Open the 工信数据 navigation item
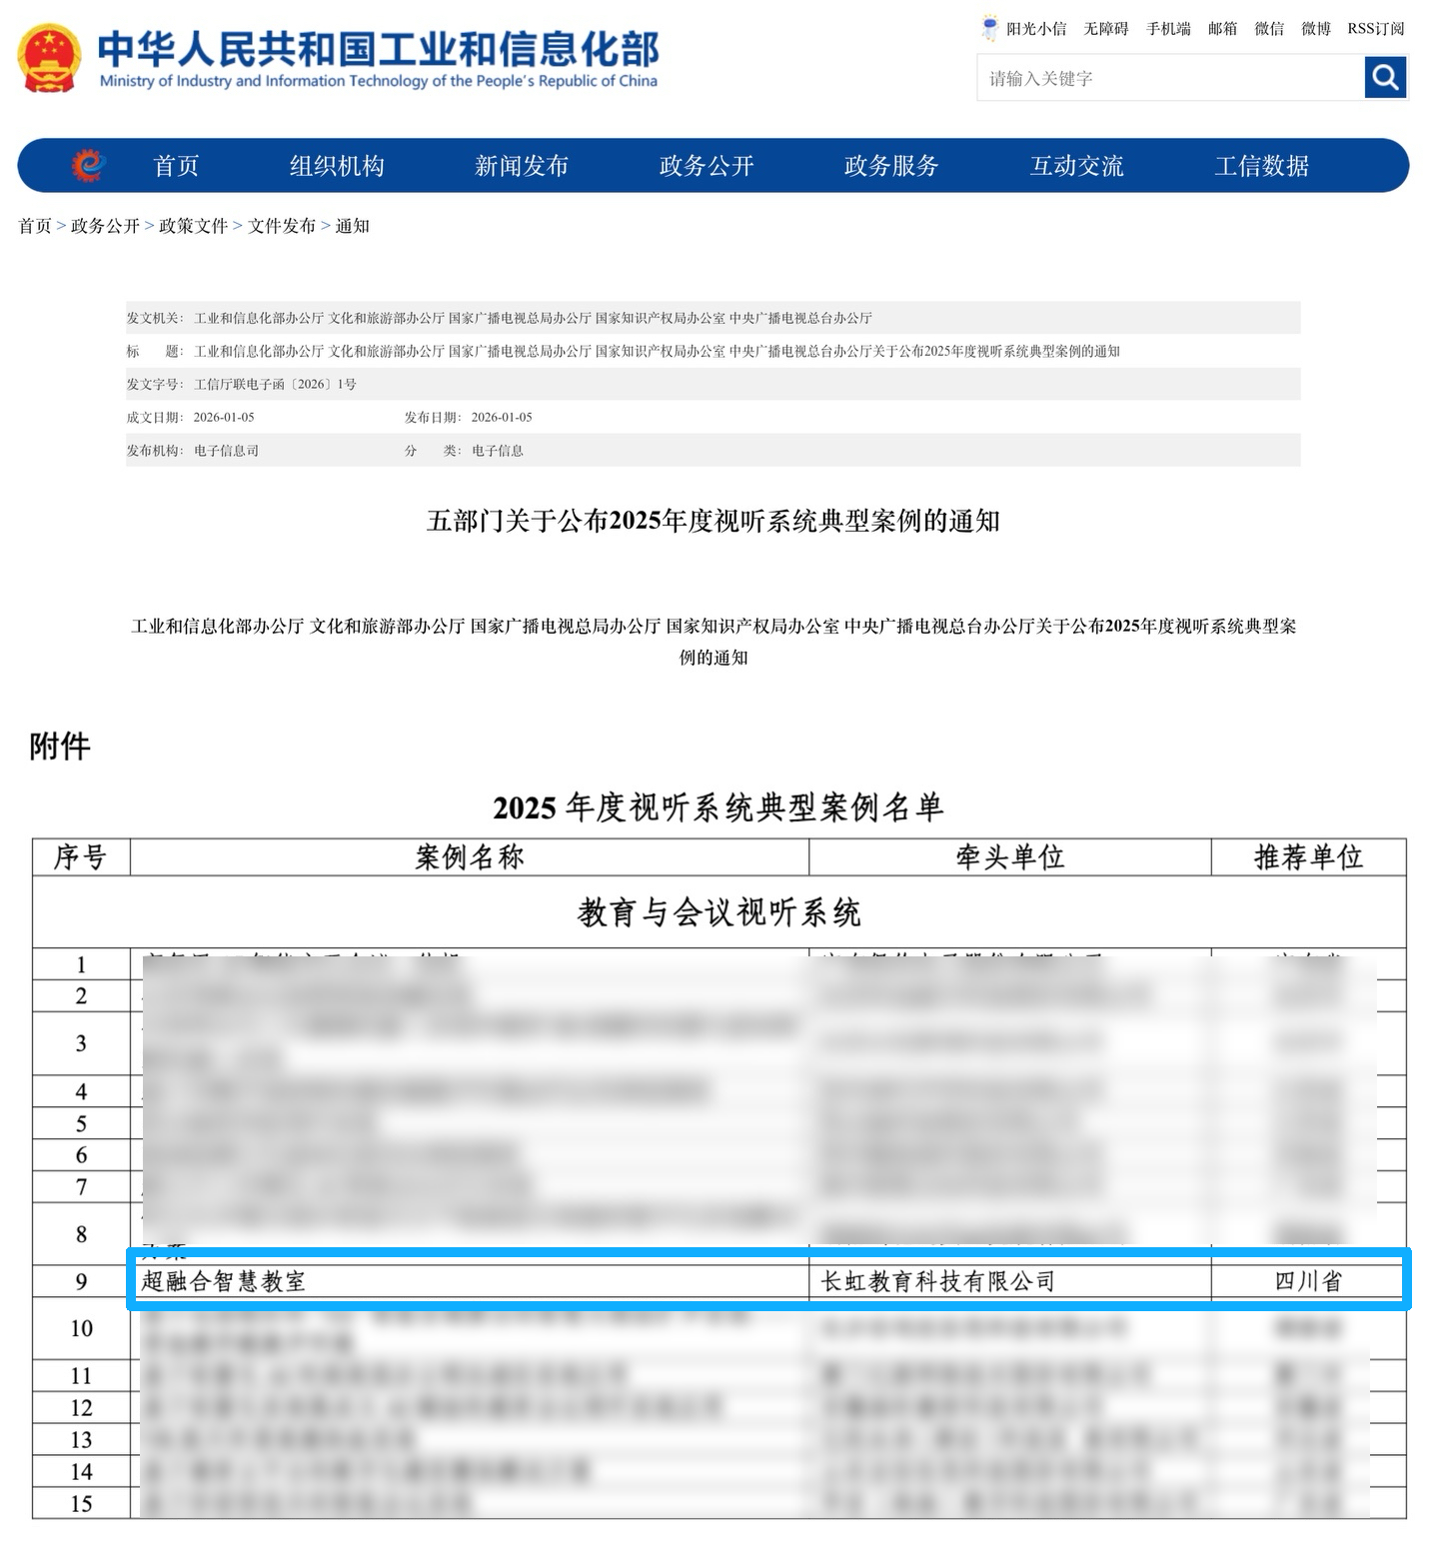Image resolution: width=1439 pixels, height=1565 pixels. tap(1261, 166)
